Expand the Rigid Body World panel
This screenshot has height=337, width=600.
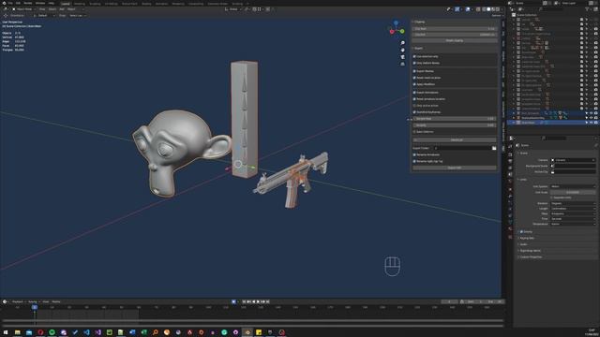tap(530, 251)
